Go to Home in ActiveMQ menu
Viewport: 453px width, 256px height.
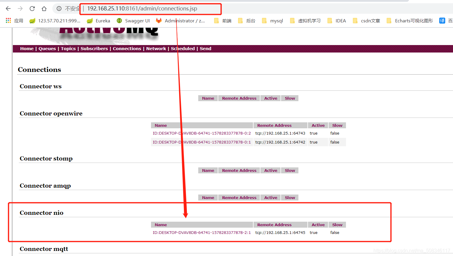click(27, 49)
